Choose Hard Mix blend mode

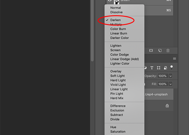point(124,98)
